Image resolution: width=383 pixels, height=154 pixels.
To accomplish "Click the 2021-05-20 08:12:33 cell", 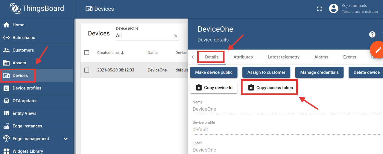I will 116,70.
